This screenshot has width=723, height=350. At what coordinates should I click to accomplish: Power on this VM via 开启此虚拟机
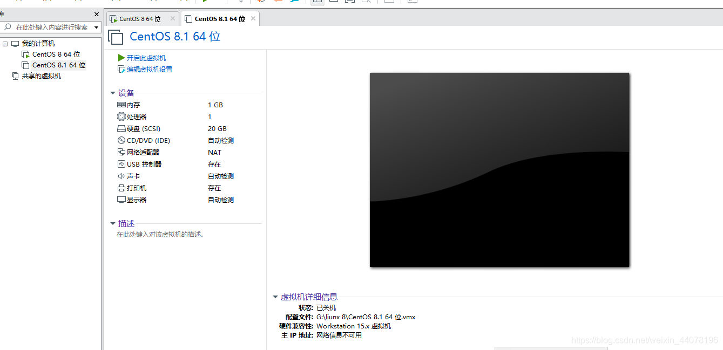[x=142, y=58]
